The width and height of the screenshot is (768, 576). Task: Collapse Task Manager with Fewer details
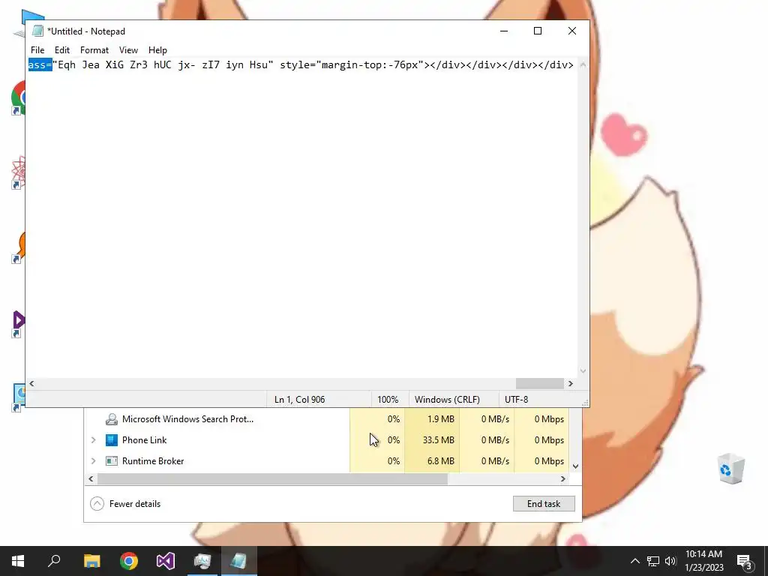pos(125,503)
